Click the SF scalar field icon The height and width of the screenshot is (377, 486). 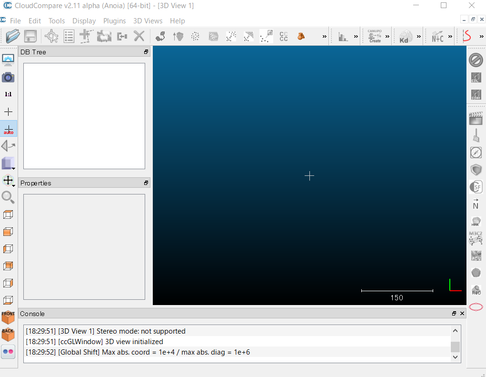(x=476, y=187)
